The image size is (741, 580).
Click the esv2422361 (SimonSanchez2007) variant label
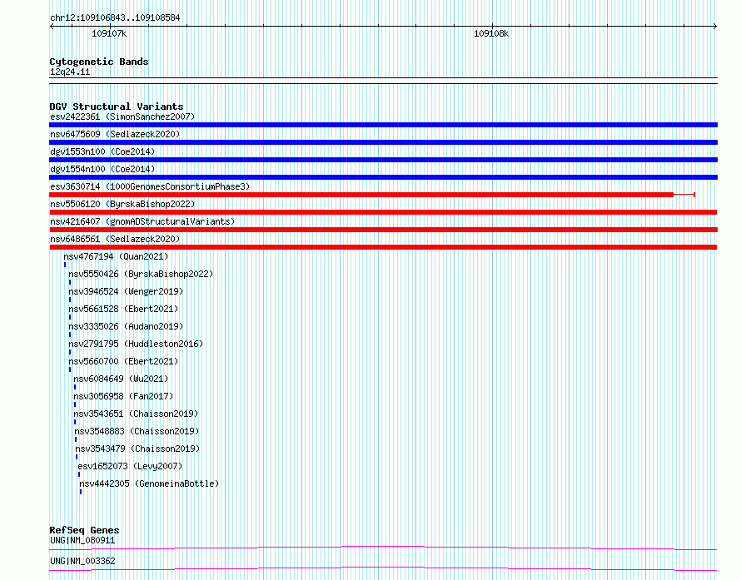click(122, 116)
